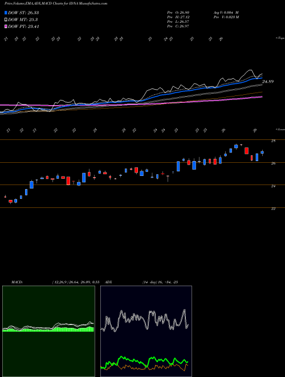Select the 'DOW MT: 25.3' legend text
The width and height of the screenshot is (285, 377).
click(x=23, y=20)
